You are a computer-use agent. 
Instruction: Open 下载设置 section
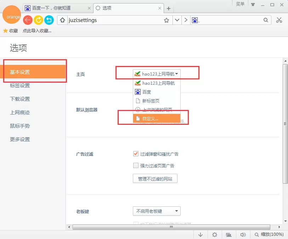pos(20,99)
